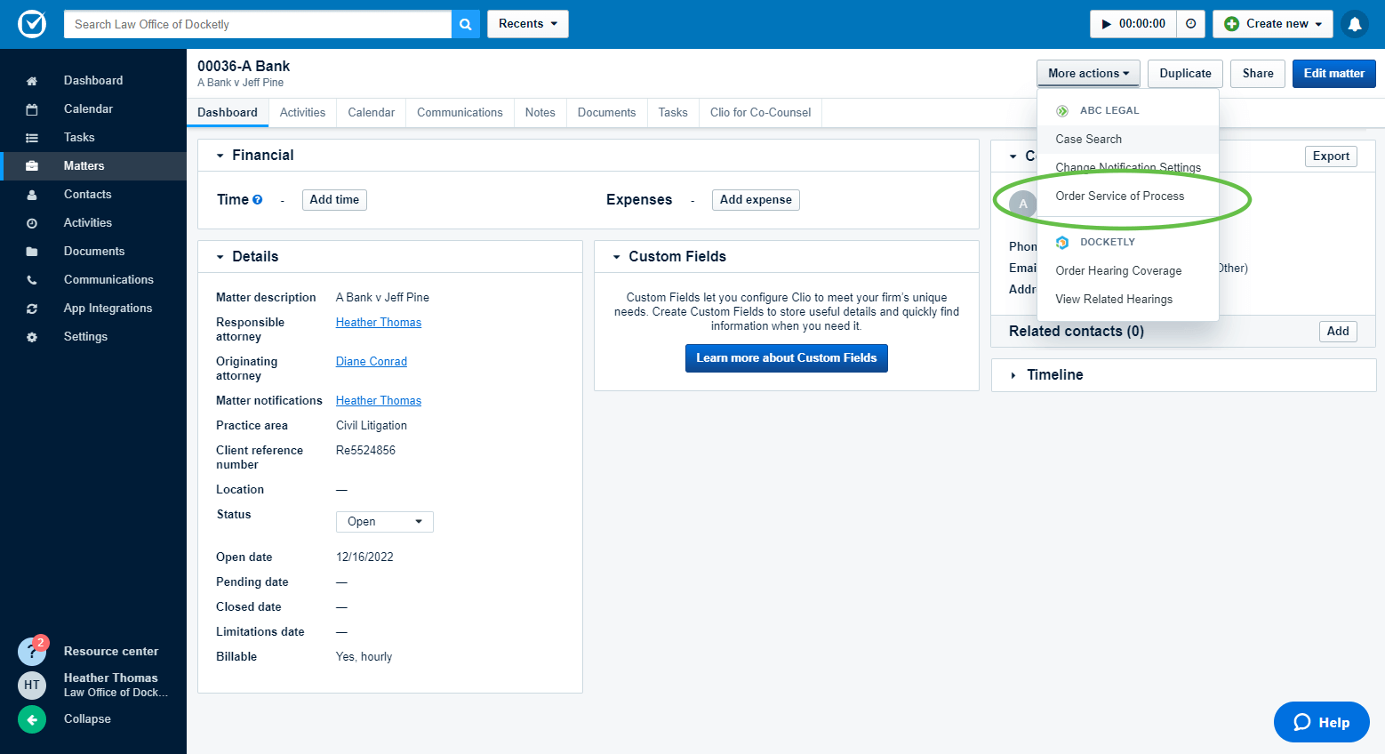The image size is (1385, 754).
Task: Switch to the Notes tab
Action: (x=540, y=113)
